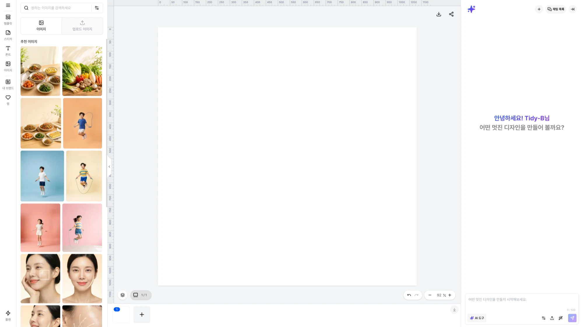Select boy jump rope beige background
Image resolution: width=583 pixels, height=327 pixels.
[x=84, y=176]
